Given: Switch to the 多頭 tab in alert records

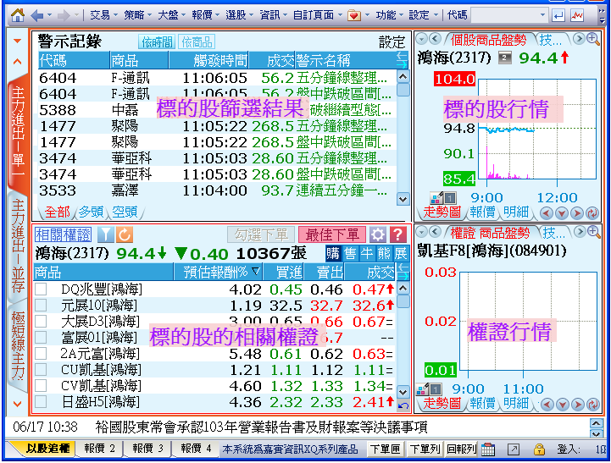Looking at the screenshot, I should point(92,212).
